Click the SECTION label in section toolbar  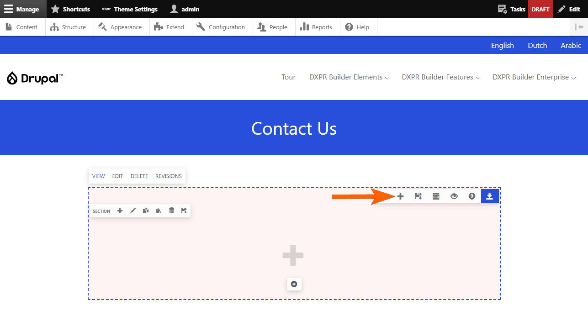pyautogui.click(x=101, y=211)
